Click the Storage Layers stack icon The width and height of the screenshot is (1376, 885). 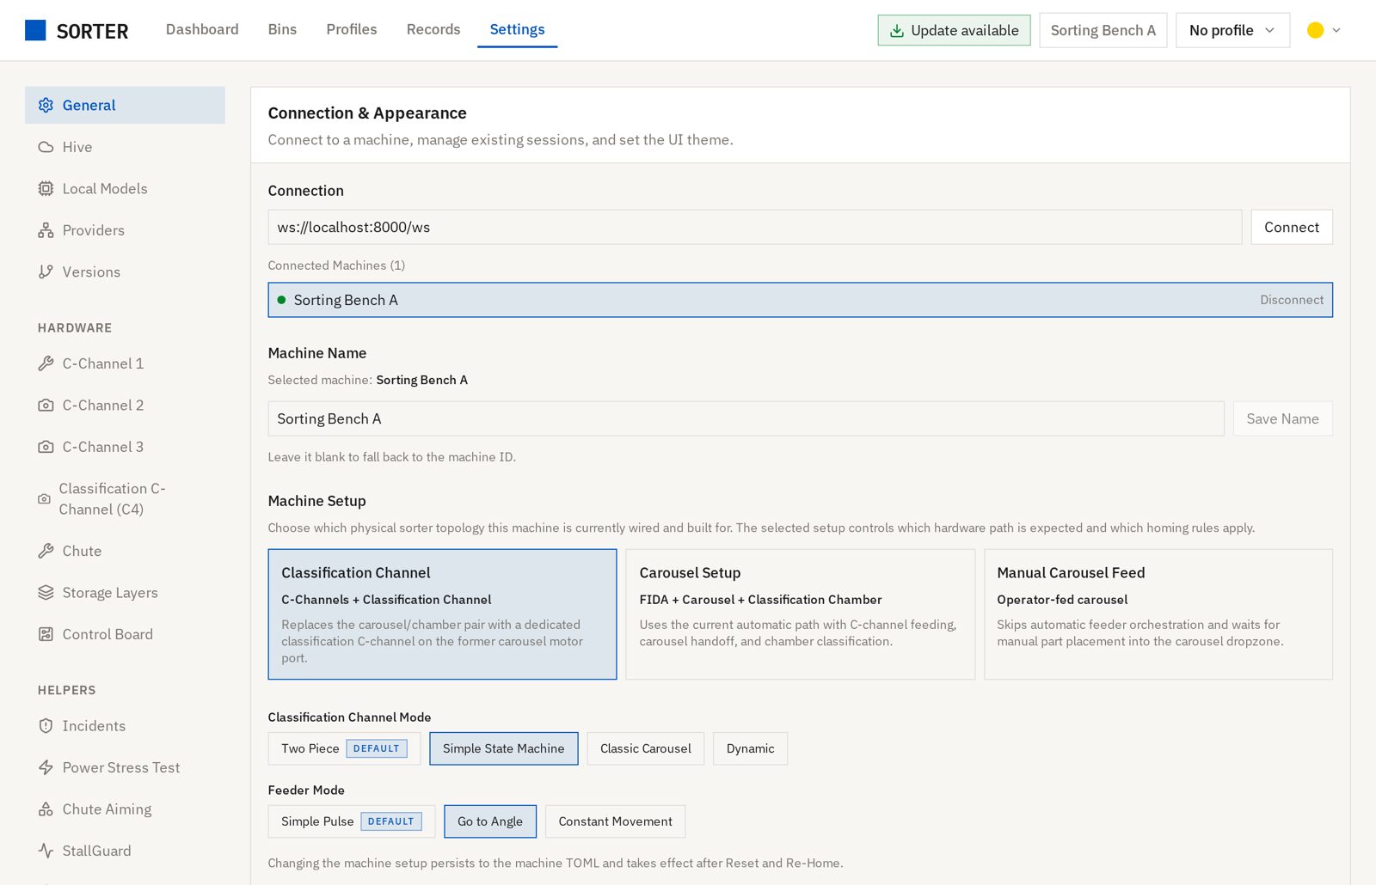pos(46,593)
